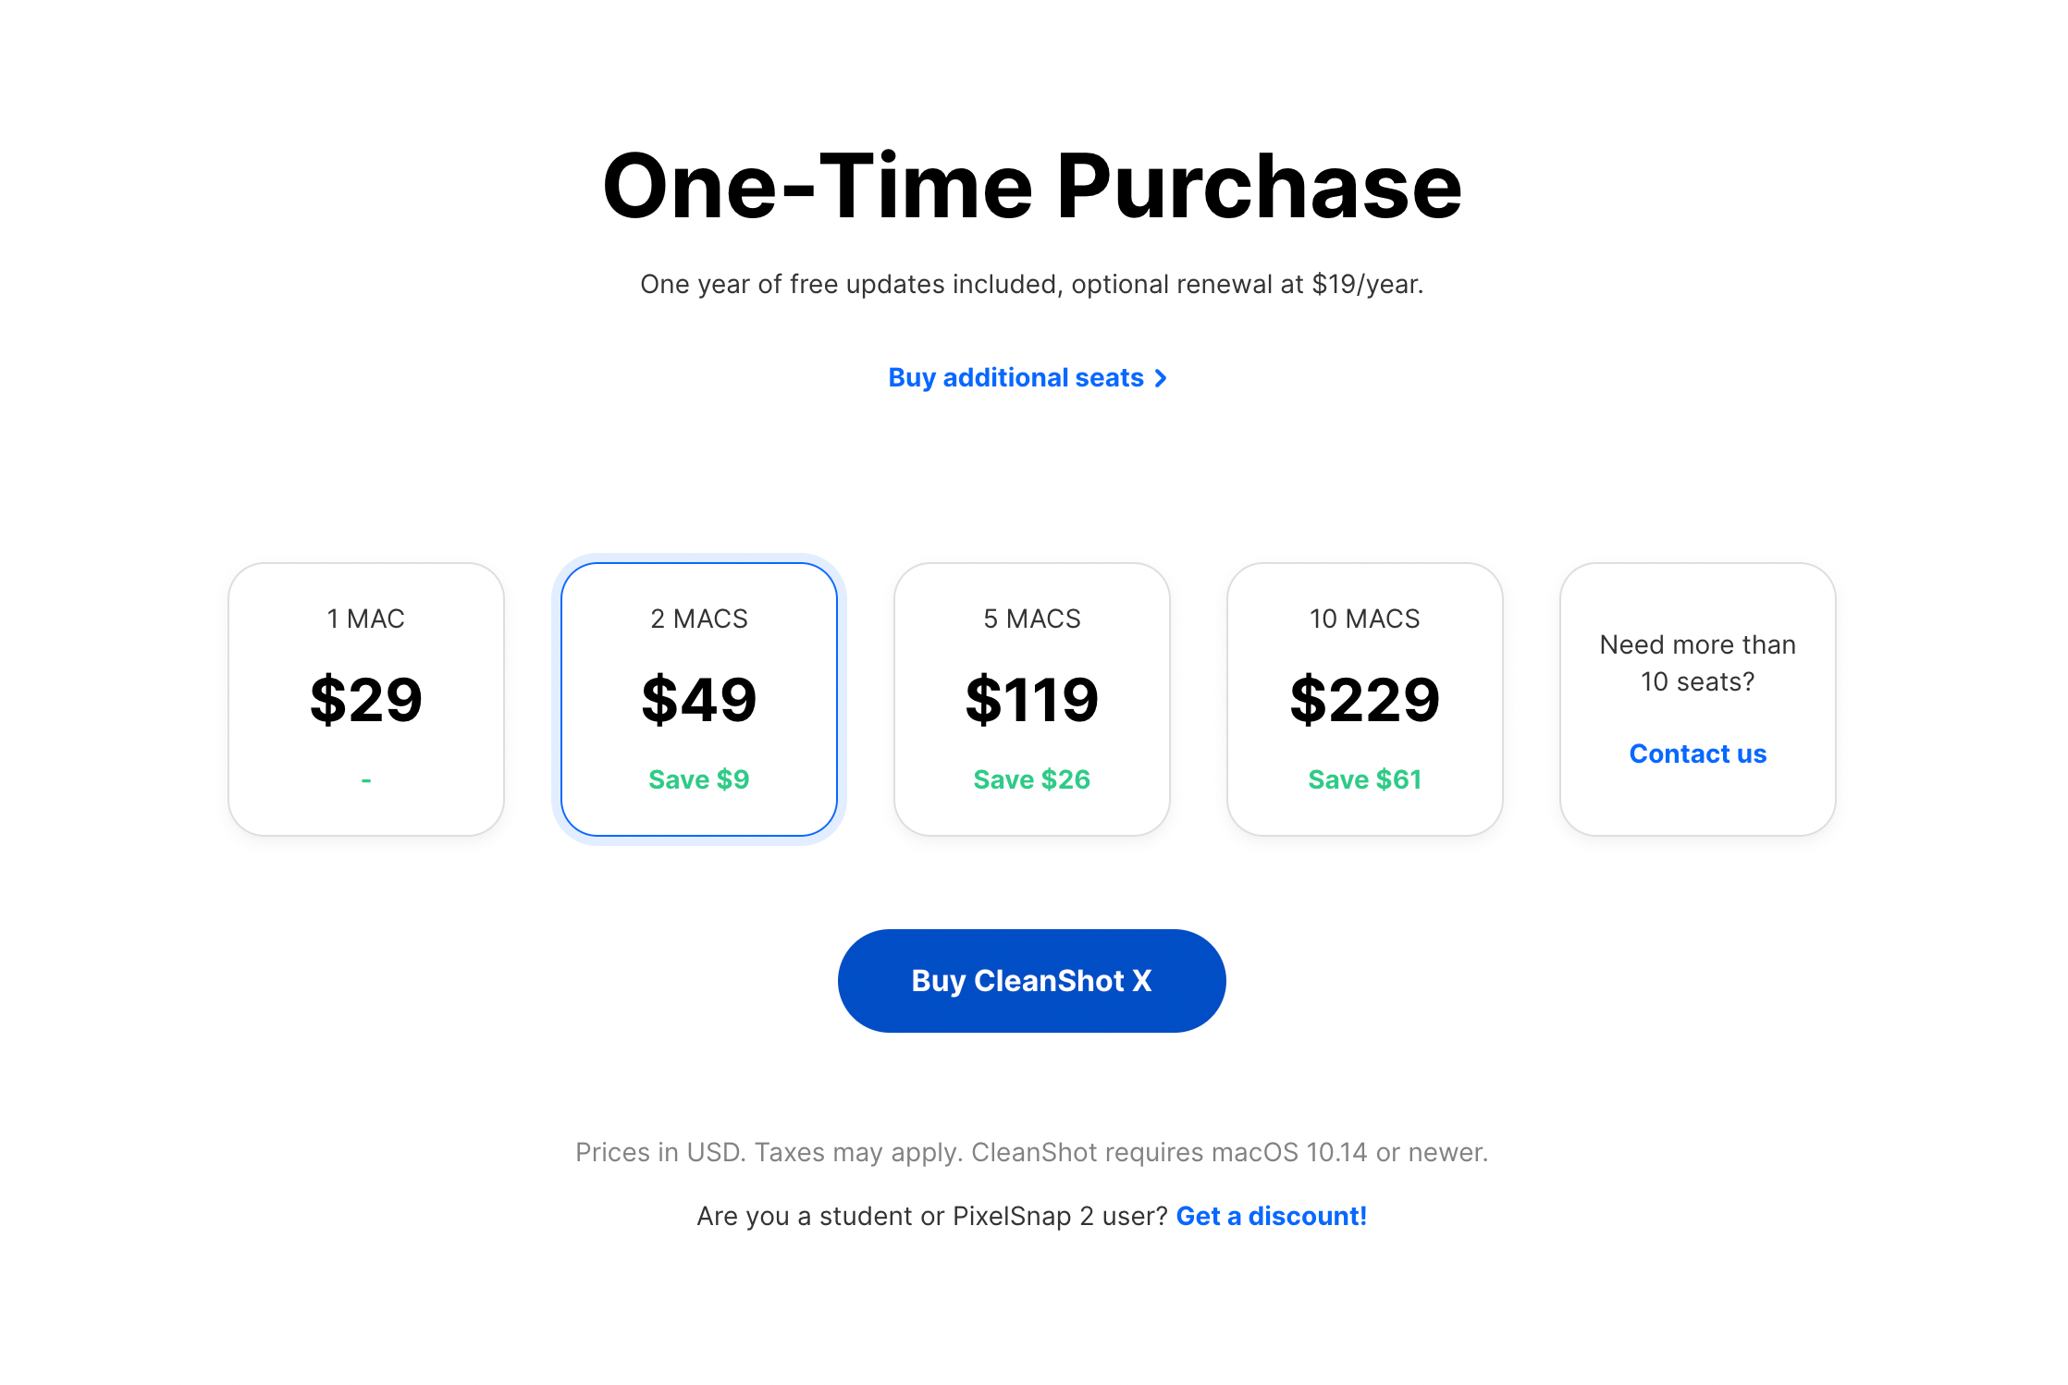The image size is (2068, 1385).
Task: Click the $119 price
Action: pyautogui.click(x=1032, y=699)
